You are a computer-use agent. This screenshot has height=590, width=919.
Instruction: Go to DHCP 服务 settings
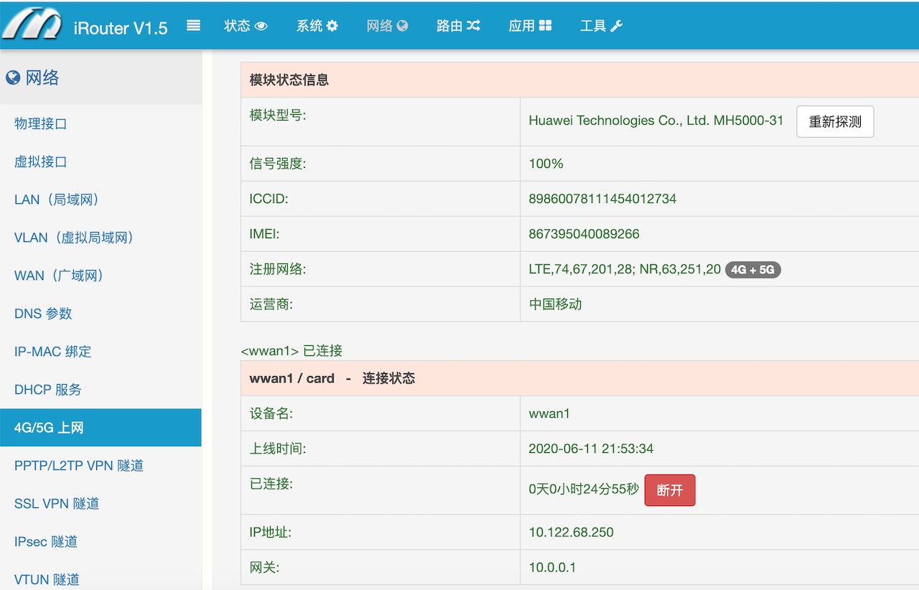tap(48, 390)
